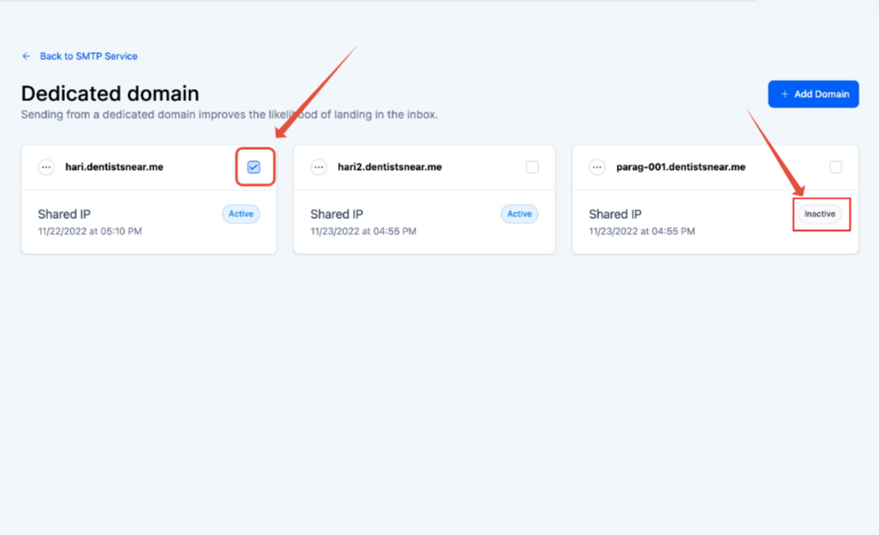
Task: Check the hari2.dentistsnear.me checkbox
Action: 532,167
